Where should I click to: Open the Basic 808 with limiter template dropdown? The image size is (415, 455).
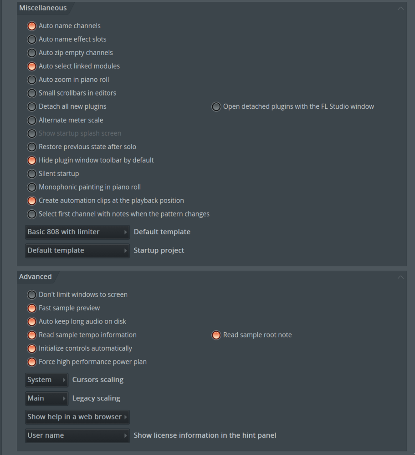click(77, 232)
